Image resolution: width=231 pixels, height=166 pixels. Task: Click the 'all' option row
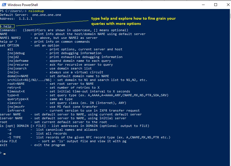[x=65, y=49]
